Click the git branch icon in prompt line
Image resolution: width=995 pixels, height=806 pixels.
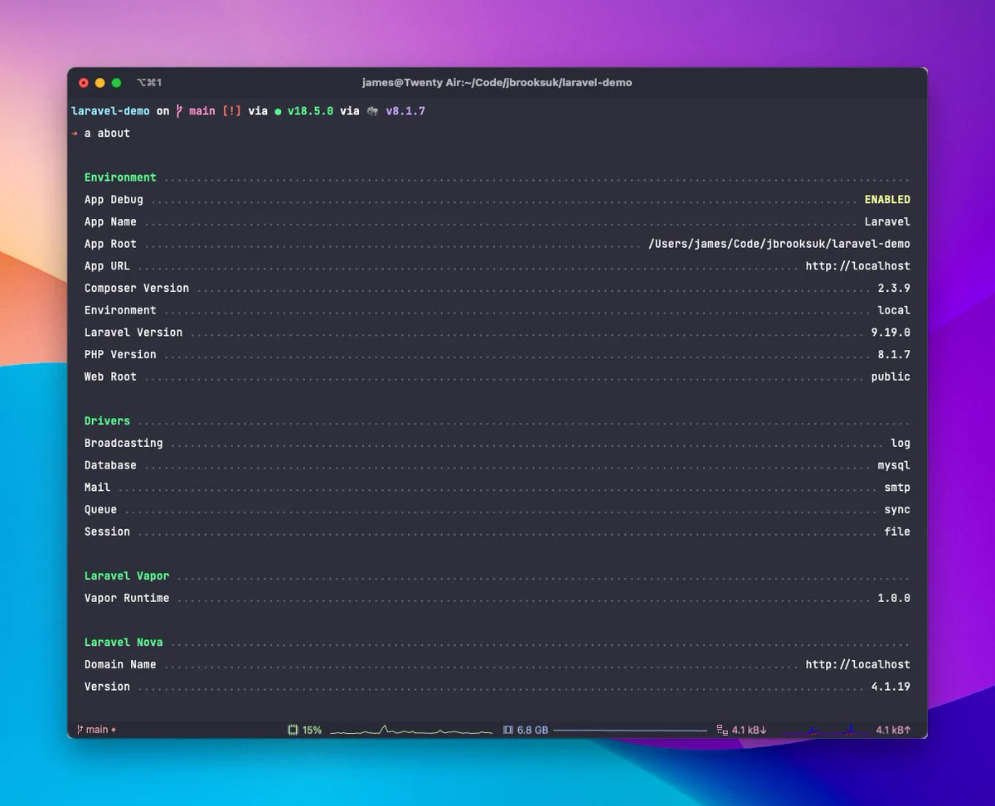(x=179, y=110)
